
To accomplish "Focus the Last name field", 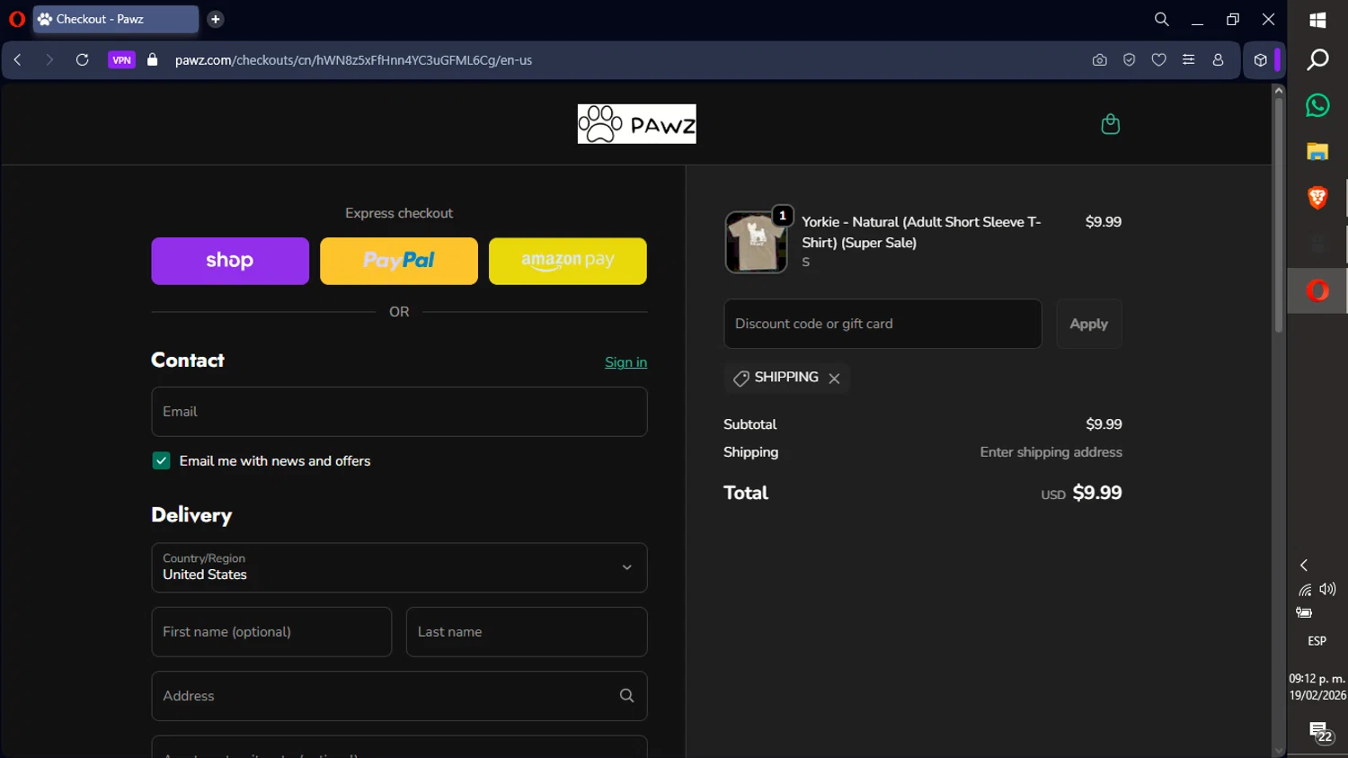I will pyautogui.click(x=527, y=632).
